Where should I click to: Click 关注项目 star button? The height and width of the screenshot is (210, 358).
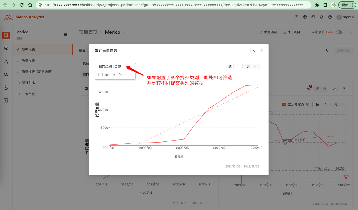[268, 32]
